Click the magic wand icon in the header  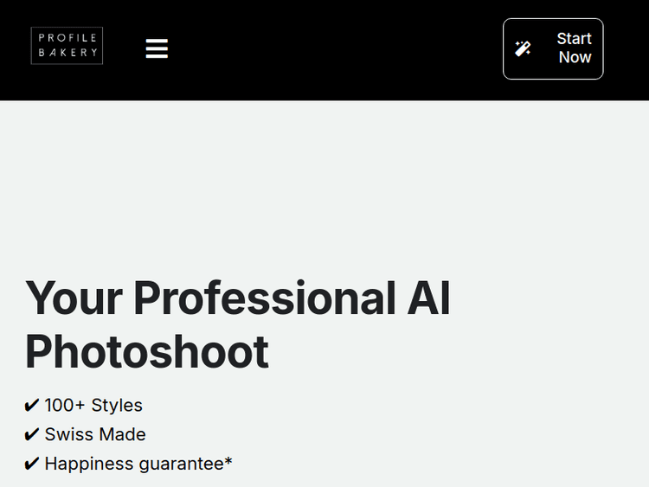pos(523,48)
